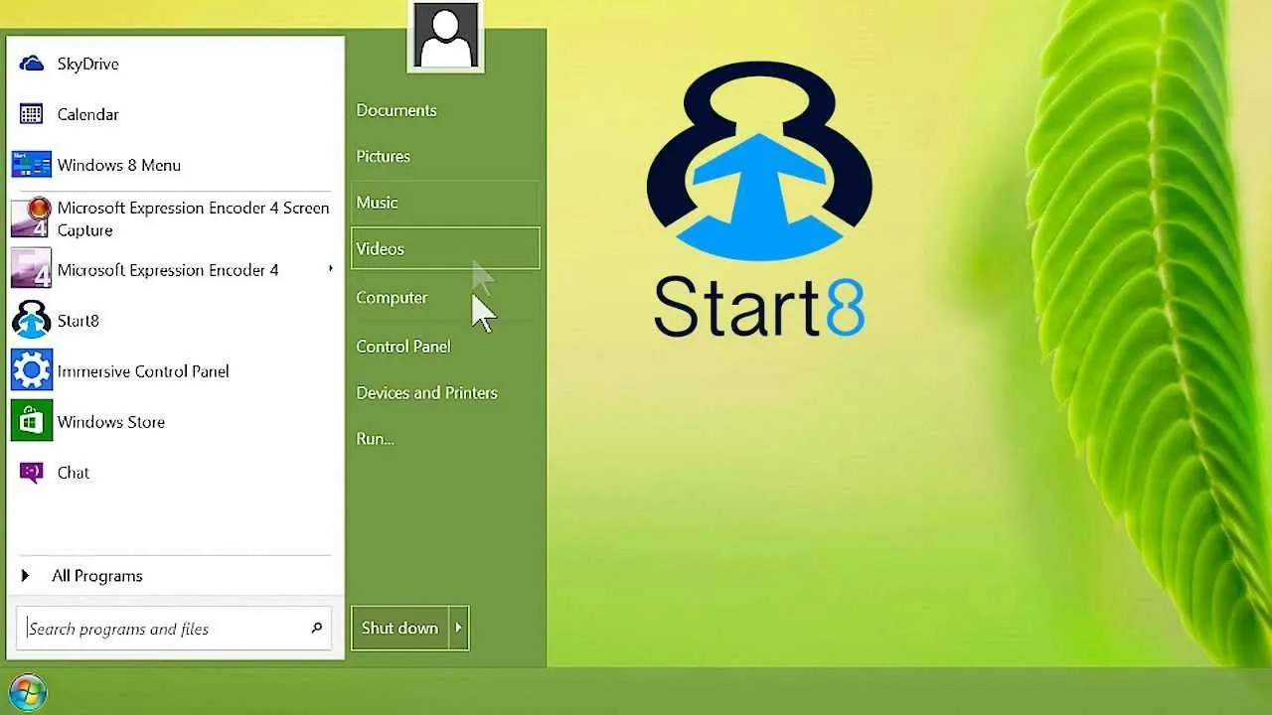This screenshot has height=715, width=1272.
Task: Click the Windows Start orb
Action: pyautogui.click(x=27, y=692)
